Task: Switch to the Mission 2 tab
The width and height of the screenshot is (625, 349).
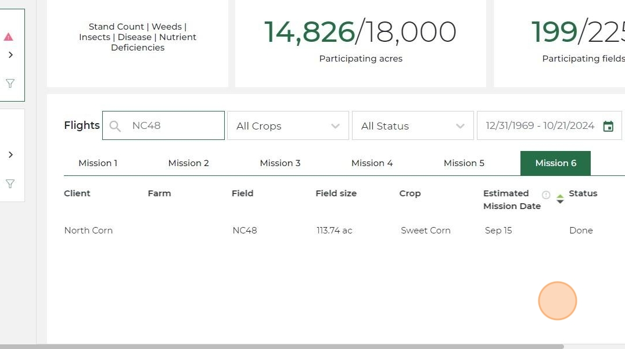Action: (x=188, y=163)
